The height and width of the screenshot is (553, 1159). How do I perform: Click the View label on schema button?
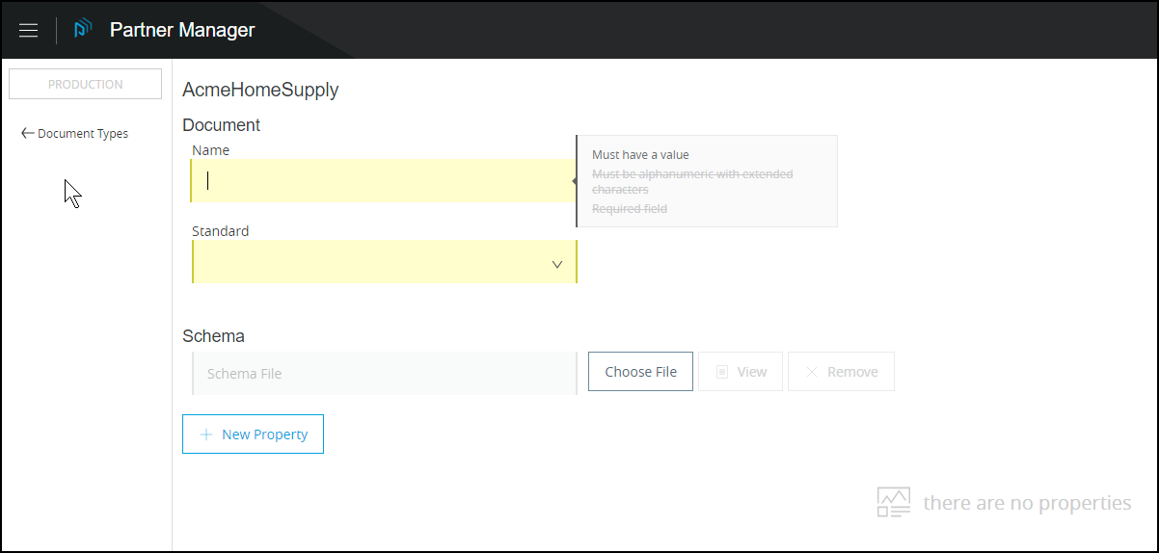pos(752,372)
